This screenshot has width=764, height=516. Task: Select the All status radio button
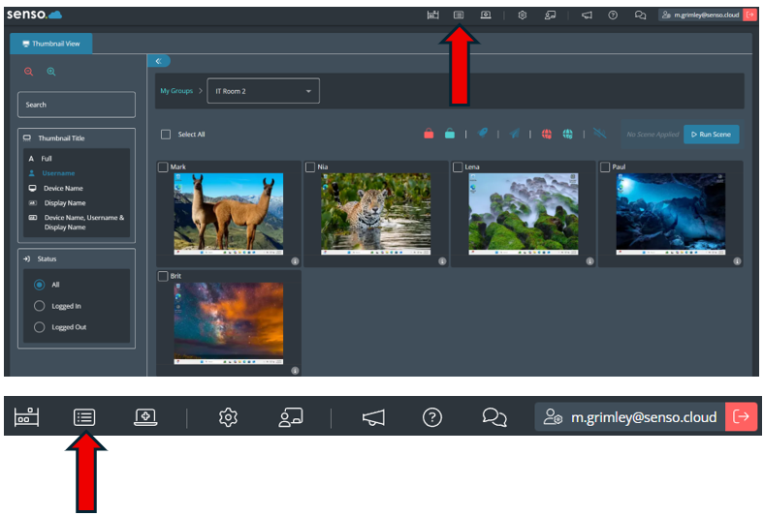click(x=40, y=285)
